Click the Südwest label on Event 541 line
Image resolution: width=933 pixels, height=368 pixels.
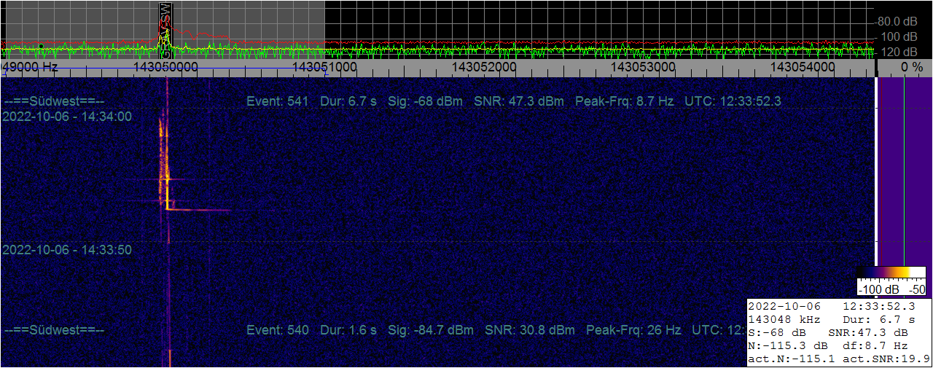(x=54, y=101)
